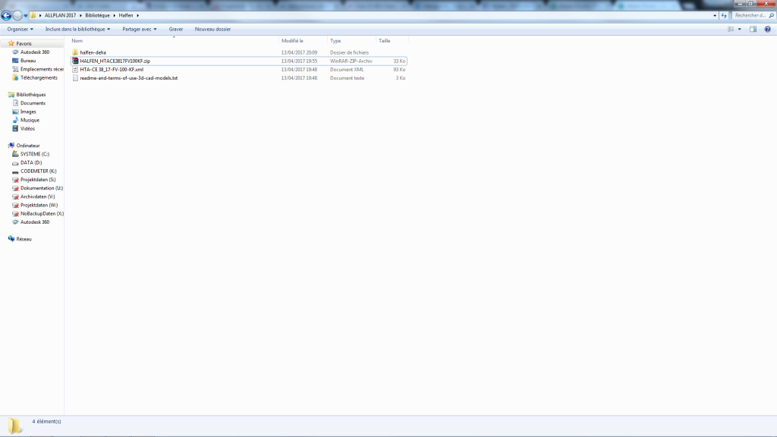Open the CODEMETER (K:) drive
Viewport: 777px width, 437px height.
[38, 171]
